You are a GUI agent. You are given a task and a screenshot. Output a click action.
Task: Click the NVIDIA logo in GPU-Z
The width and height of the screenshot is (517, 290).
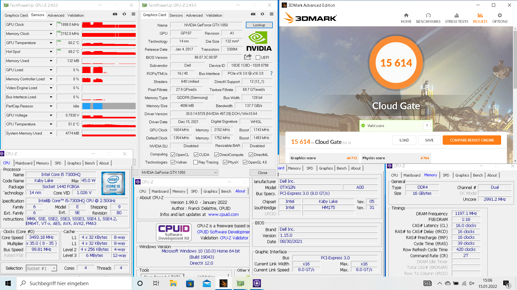259,41
